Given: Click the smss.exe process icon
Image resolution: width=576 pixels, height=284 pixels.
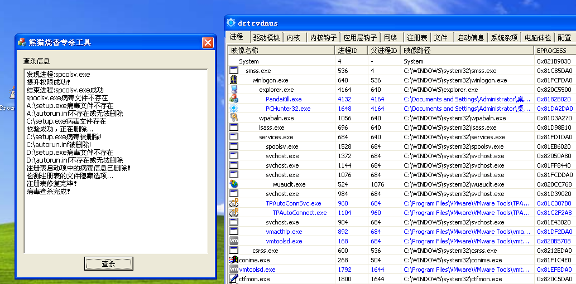Looking at the screenshot, I should [x=234, y=70].
